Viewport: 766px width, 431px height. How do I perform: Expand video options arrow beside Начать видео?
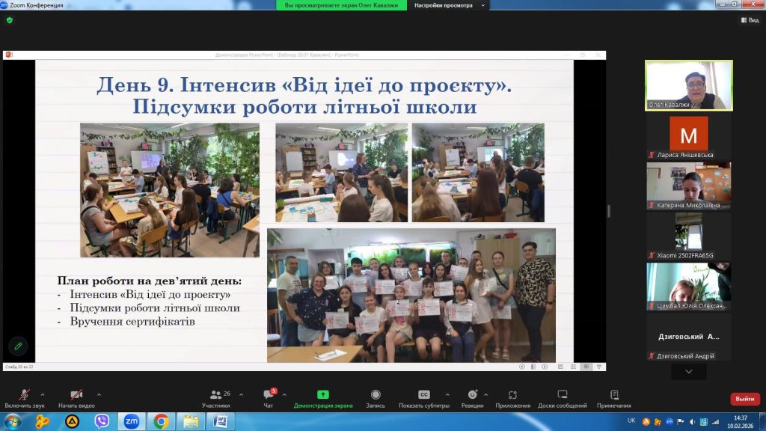pos(99,394)
